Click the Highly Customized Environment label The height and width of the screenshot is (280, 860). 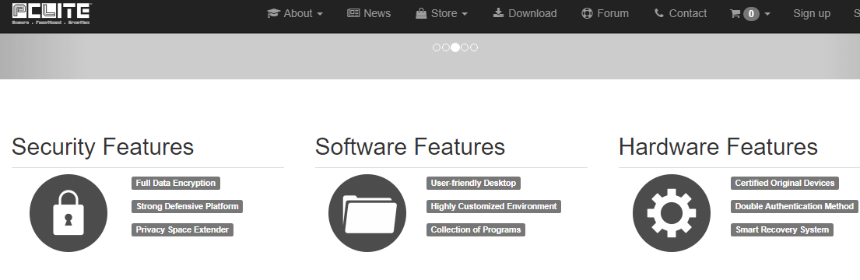pos(493,207)
